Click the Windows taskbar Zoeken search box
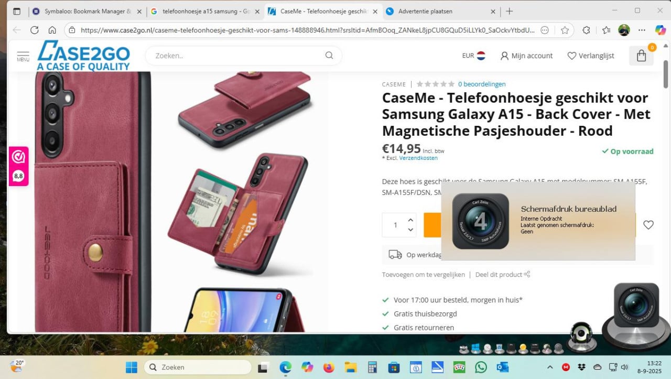Image resolution: width=671 pixels, height=379 pixels. point(198,367)
